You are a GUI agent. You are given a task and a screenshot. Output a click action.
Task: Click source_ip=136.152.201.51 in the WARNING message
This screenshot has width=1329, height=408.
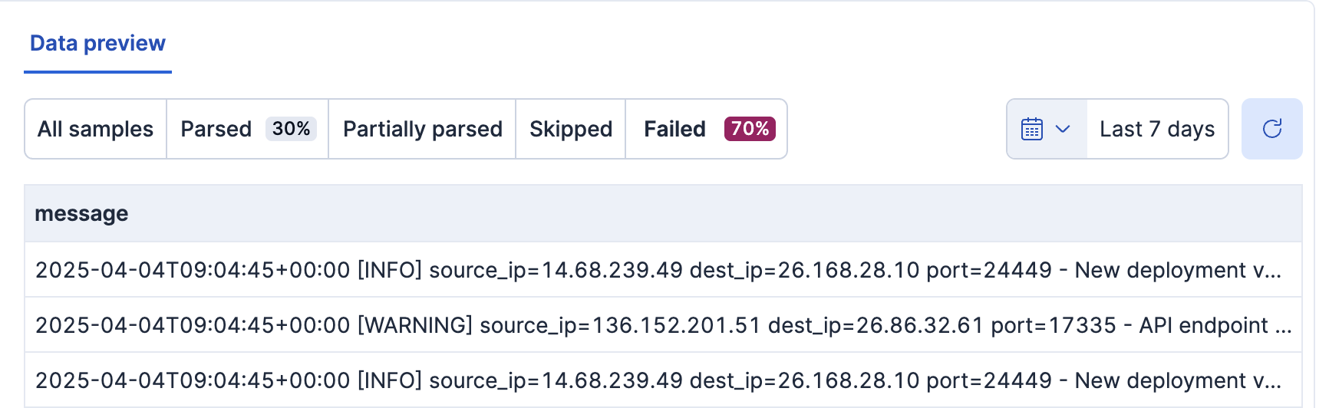pos(620,325)
